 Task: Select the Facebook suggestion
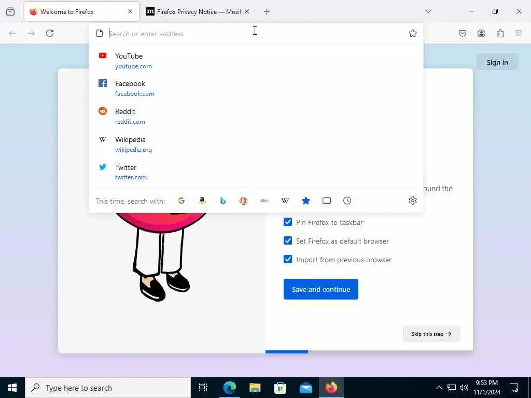click(256, 88)
